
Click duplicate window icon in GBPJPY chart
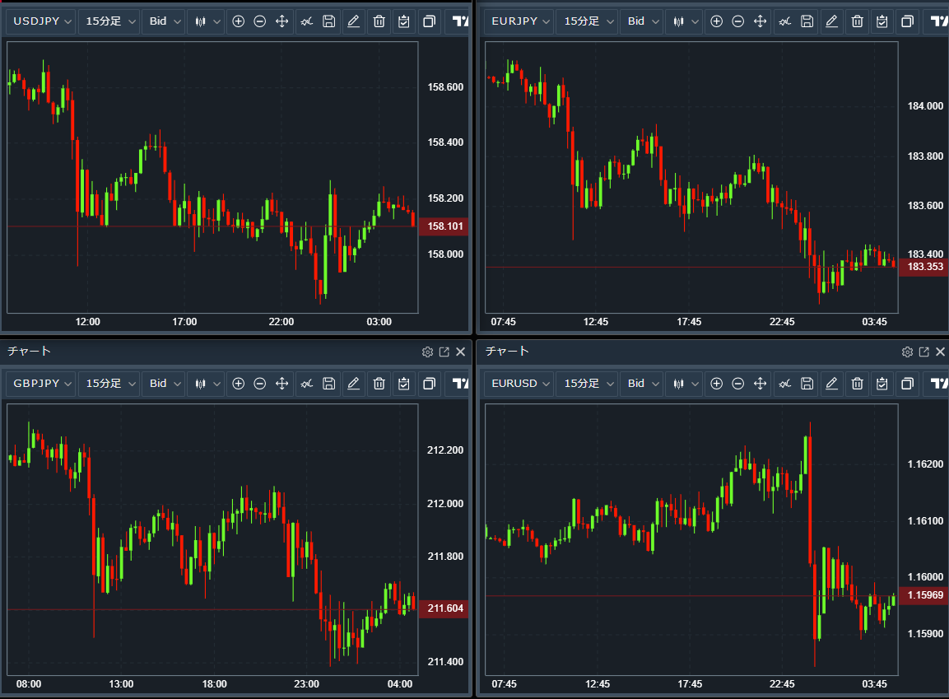[429, 384]
